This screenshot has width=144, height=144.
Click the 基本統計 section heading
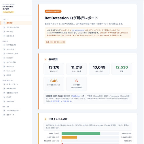(x=53, y=59)
